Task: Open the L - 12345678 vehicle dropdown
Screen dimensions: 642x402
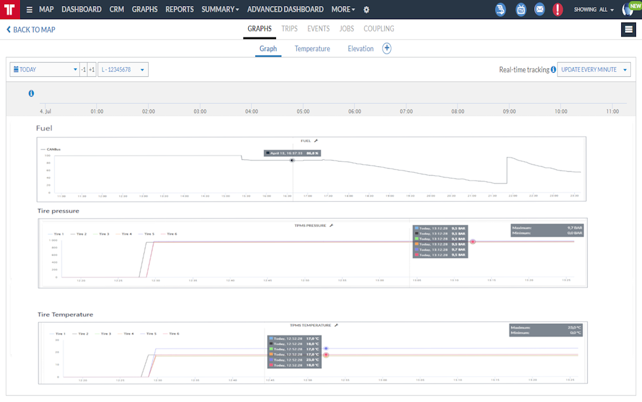Action: click(x=123, y=70)
